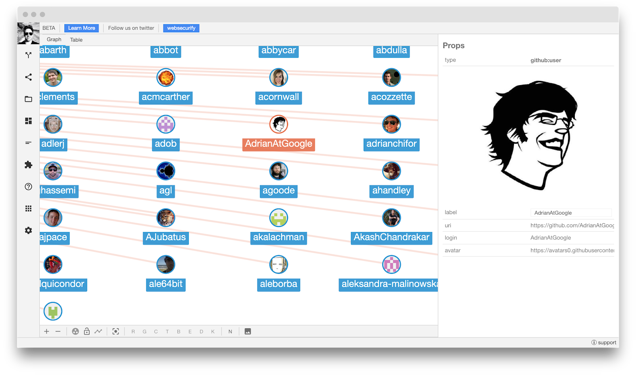Toggle the N button in the bottom toolbar
Image resolution: width=636 pixels, height=378 pixels.
pos(230,331)
